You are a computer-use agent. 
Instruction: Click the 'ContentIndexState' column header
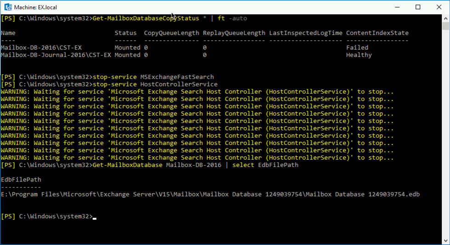(377, 33)
